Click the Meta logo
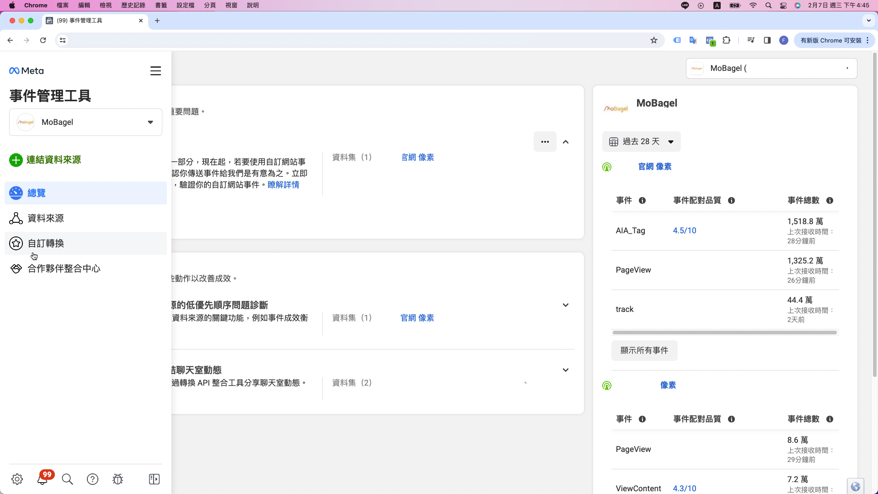Viewport: 878px width, 494px height. 26,71
